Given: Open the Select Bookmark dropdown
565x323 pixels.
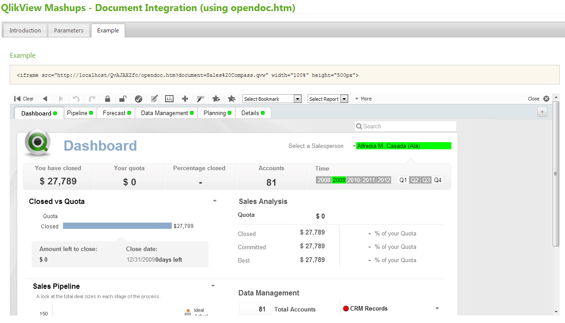Looking at the screenshot, I should 272,99.
